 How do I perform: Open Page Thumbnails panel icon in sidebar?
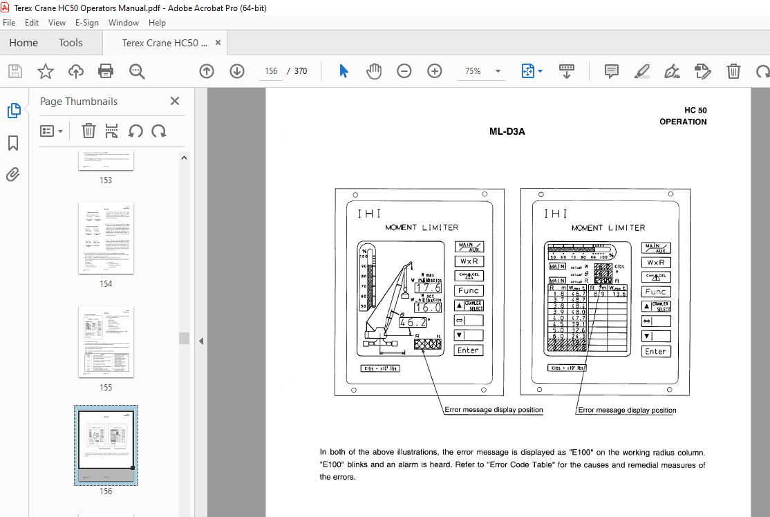tap(14, 111)
